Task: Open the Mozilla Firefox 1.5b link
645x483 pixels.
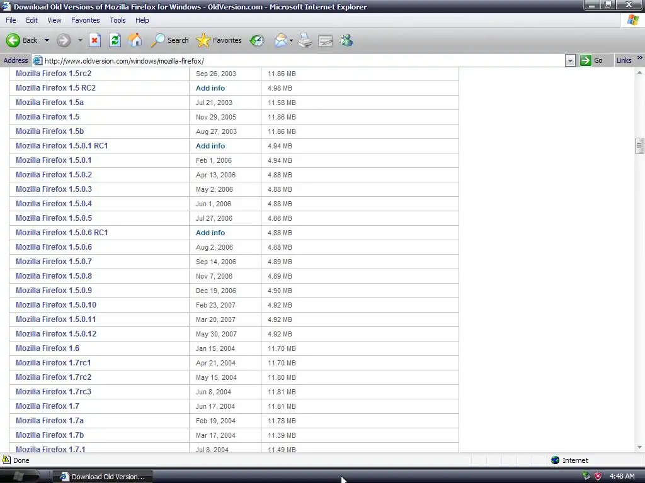Action: pos(49,131)
